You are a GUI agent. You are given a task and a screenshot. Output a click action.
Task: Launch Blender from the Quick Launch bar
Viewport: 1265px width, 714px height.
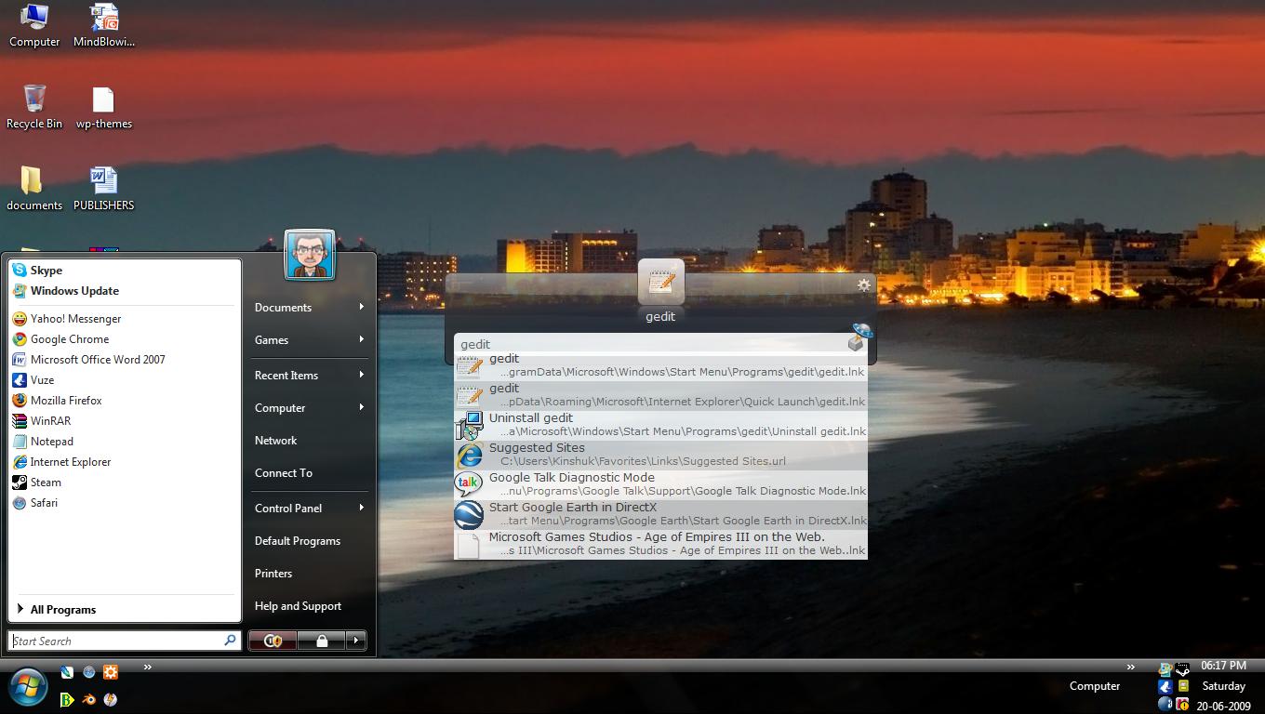coord(89,699)
